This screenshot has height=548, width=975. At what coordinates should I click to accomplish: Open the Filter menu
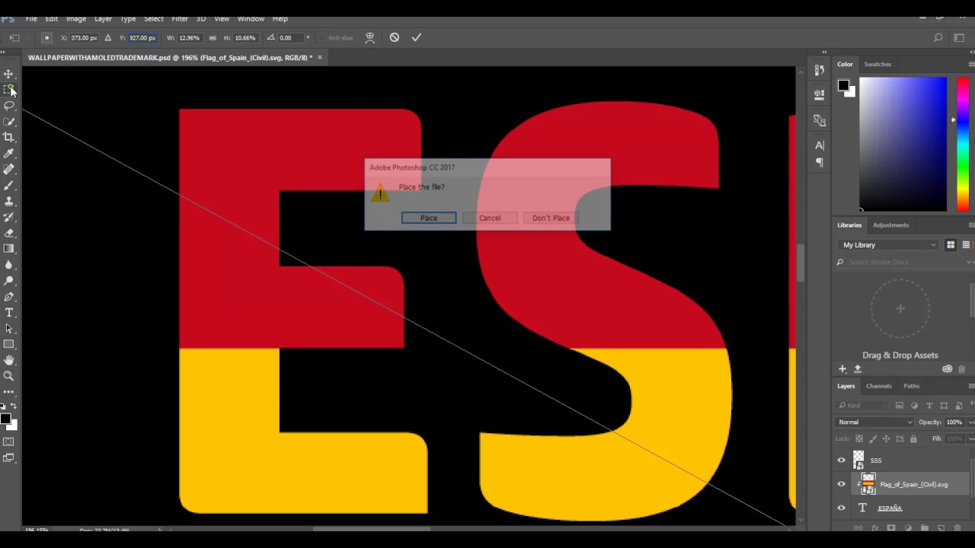click(180, 18)
